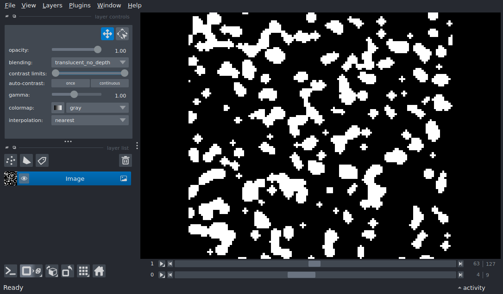Adjust the opacity slider handle
Screen dimensions: 503x294
(98, 49)
